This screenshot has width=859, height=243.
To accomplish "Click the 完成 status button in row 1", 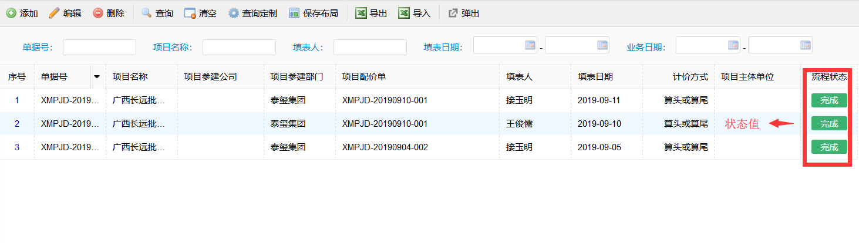I will (x=829, y=100).
